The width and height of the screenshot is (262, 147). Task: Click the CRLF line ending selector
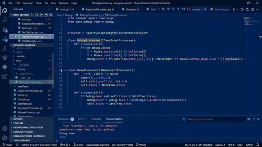tap(240, 145)
